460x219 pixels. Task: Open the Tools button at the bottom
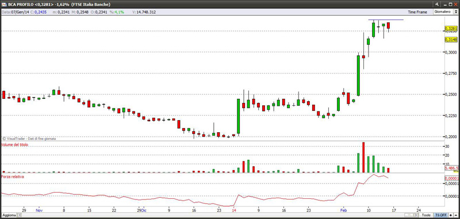pos(426,215)
